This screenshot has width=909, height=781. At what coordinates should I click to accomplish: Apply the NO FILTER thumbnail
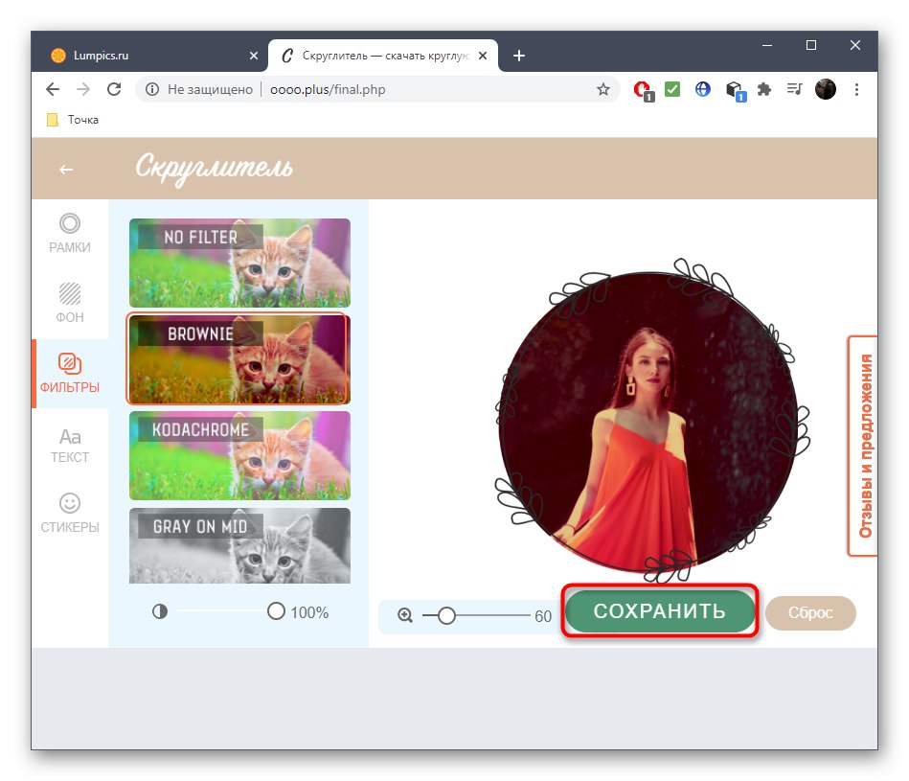(x=239, y=263)
